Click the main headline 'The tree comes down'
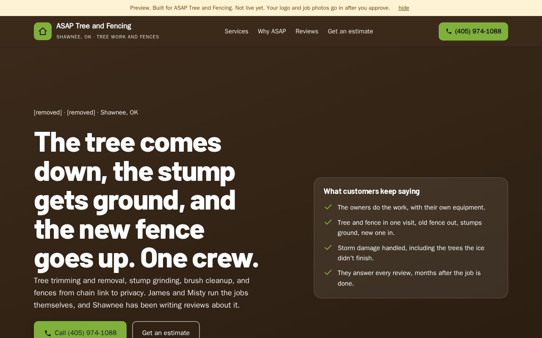The width and height of the screenshot is (542, 338). [x=146, y=200]
